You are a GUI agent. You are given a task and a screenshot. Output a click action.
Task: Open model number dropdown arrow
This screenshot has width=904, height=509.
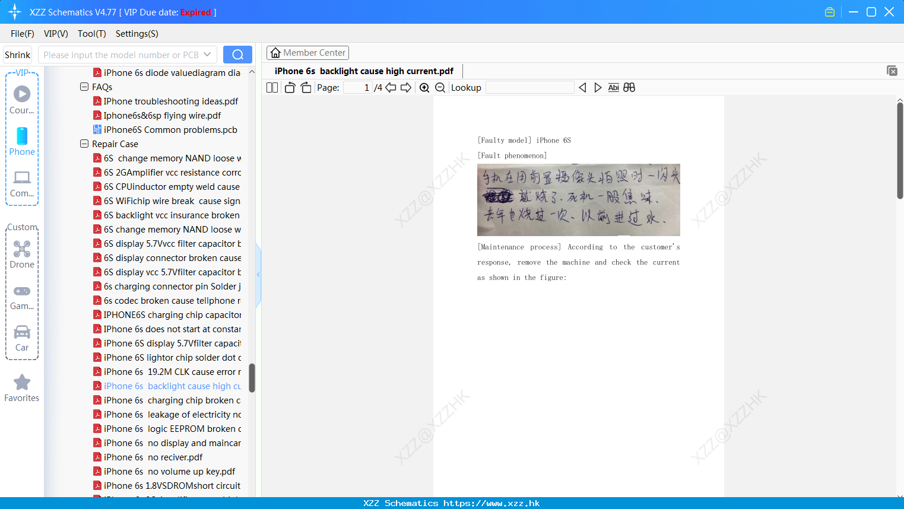207,55
